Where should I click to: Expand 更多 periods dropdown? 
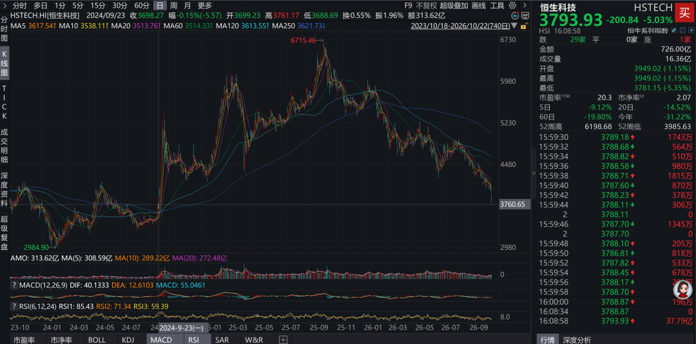[205, 6]
